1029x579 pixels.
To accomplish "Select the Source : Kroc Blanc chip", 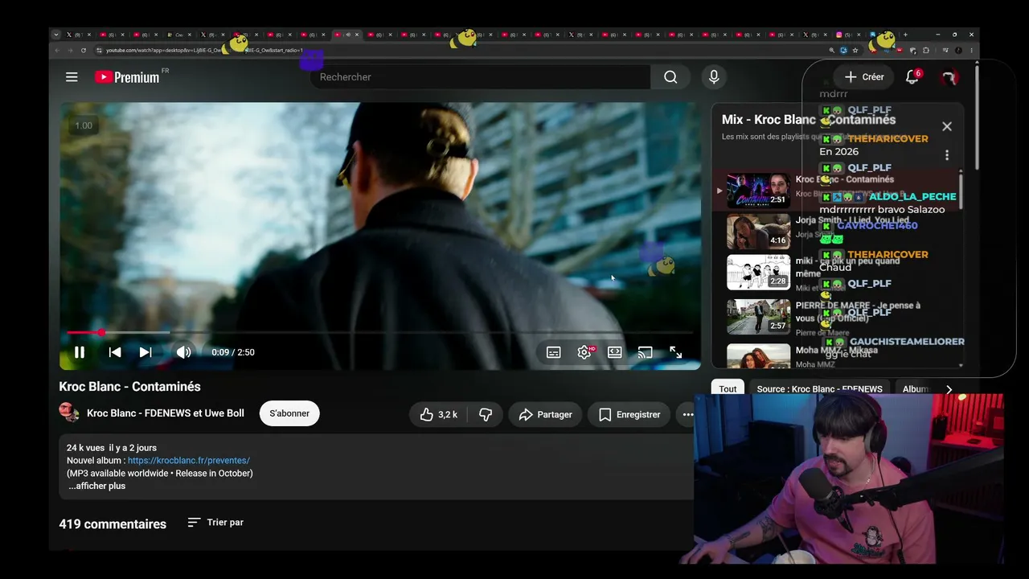I will 819,389.
